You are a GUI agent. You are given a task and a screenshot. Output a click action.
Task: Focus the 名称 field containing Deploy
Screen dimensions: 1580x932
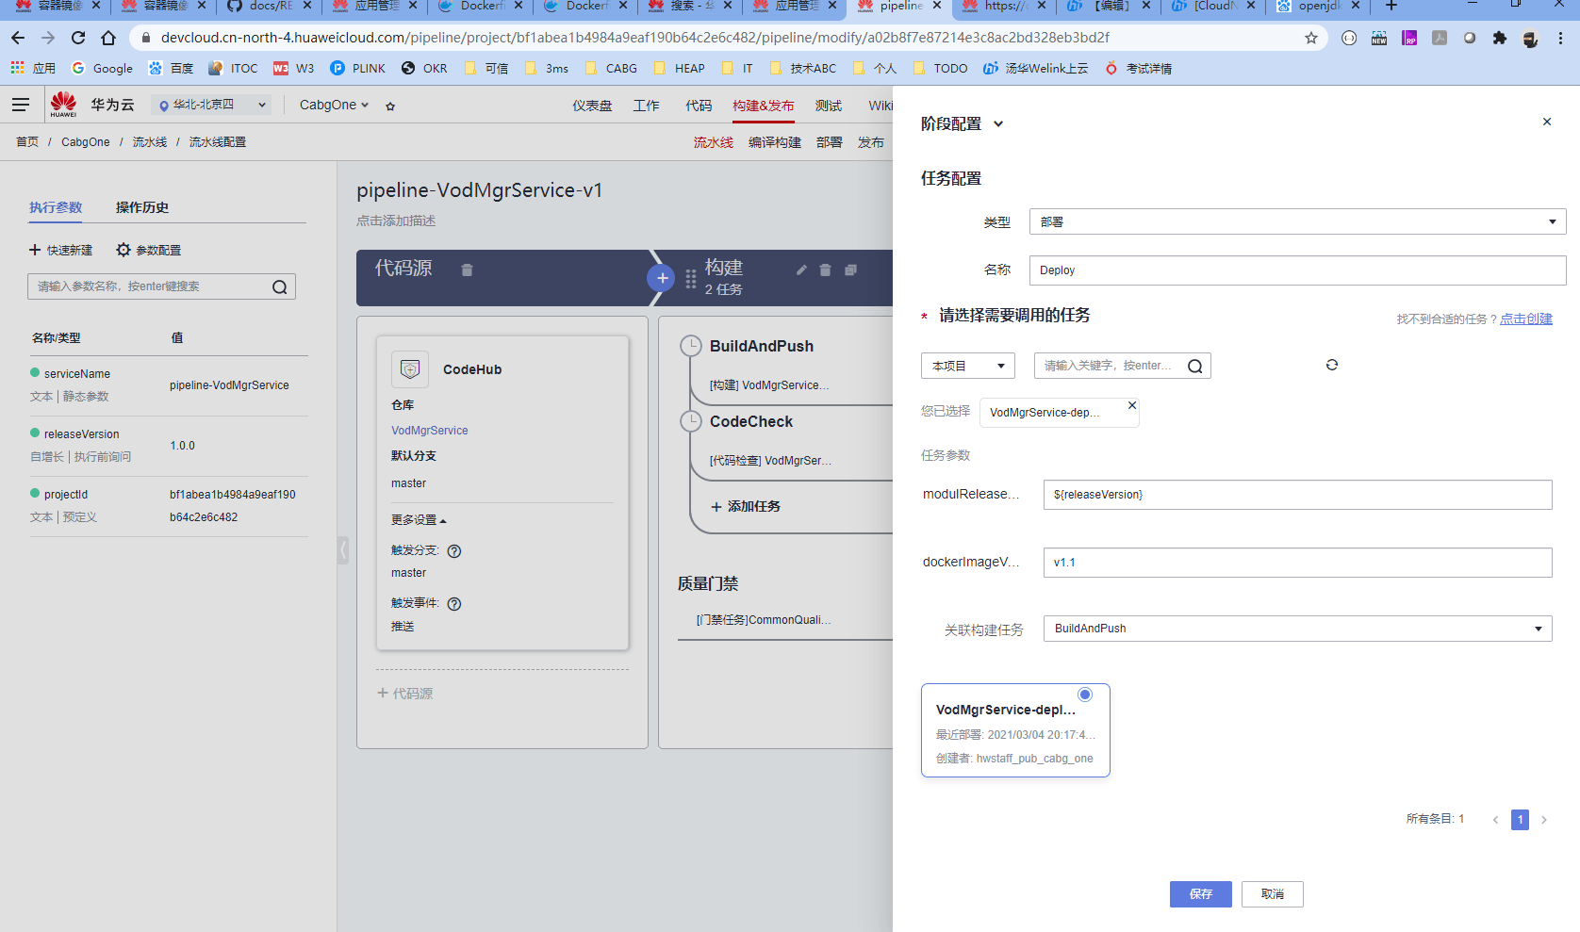(x=1297, y=270)
